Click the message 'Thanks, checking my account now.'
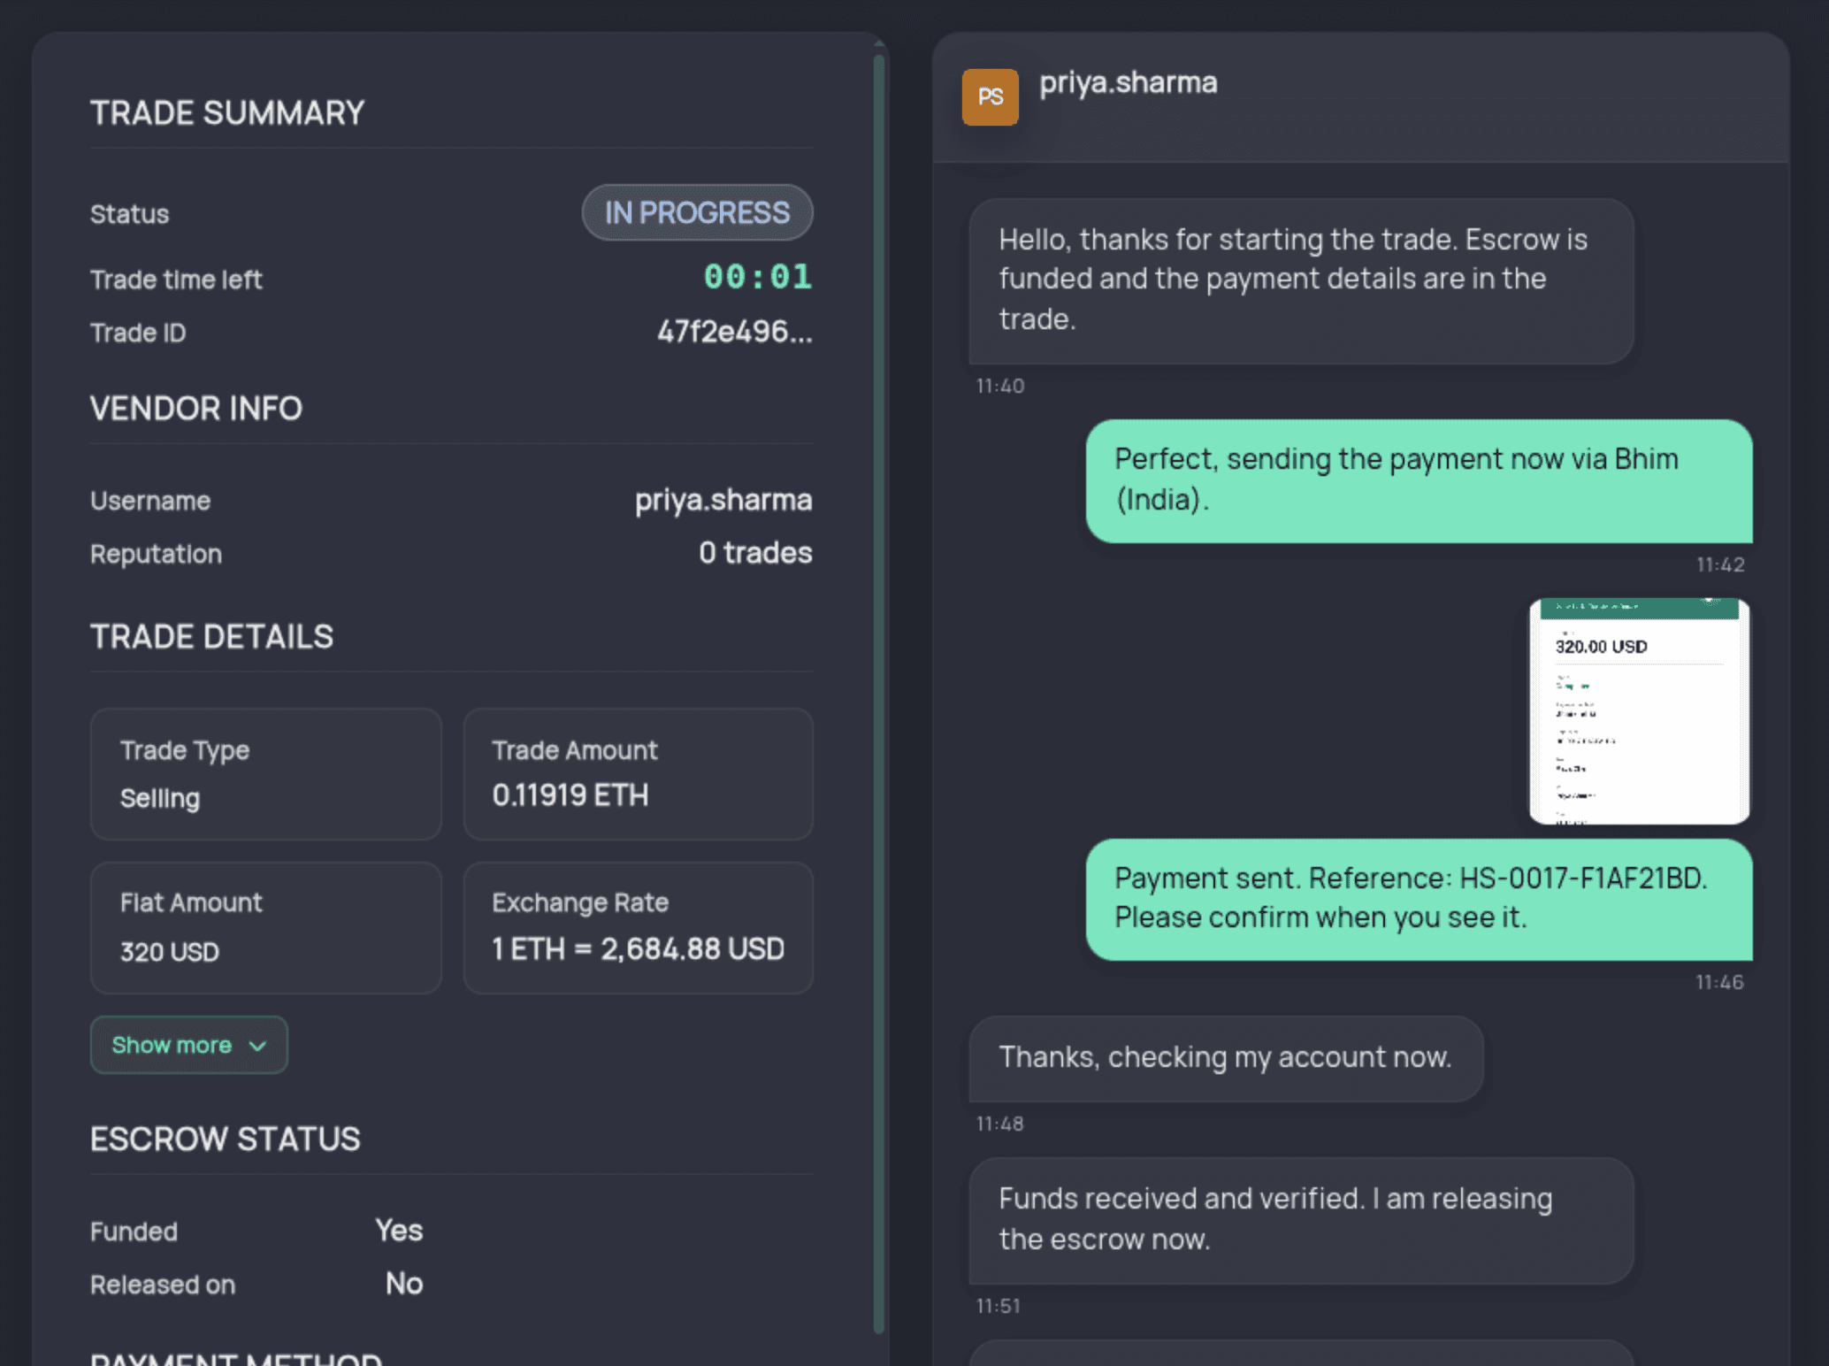Viewport: 1829px width, 1366px height. tap(1226, 1058)
